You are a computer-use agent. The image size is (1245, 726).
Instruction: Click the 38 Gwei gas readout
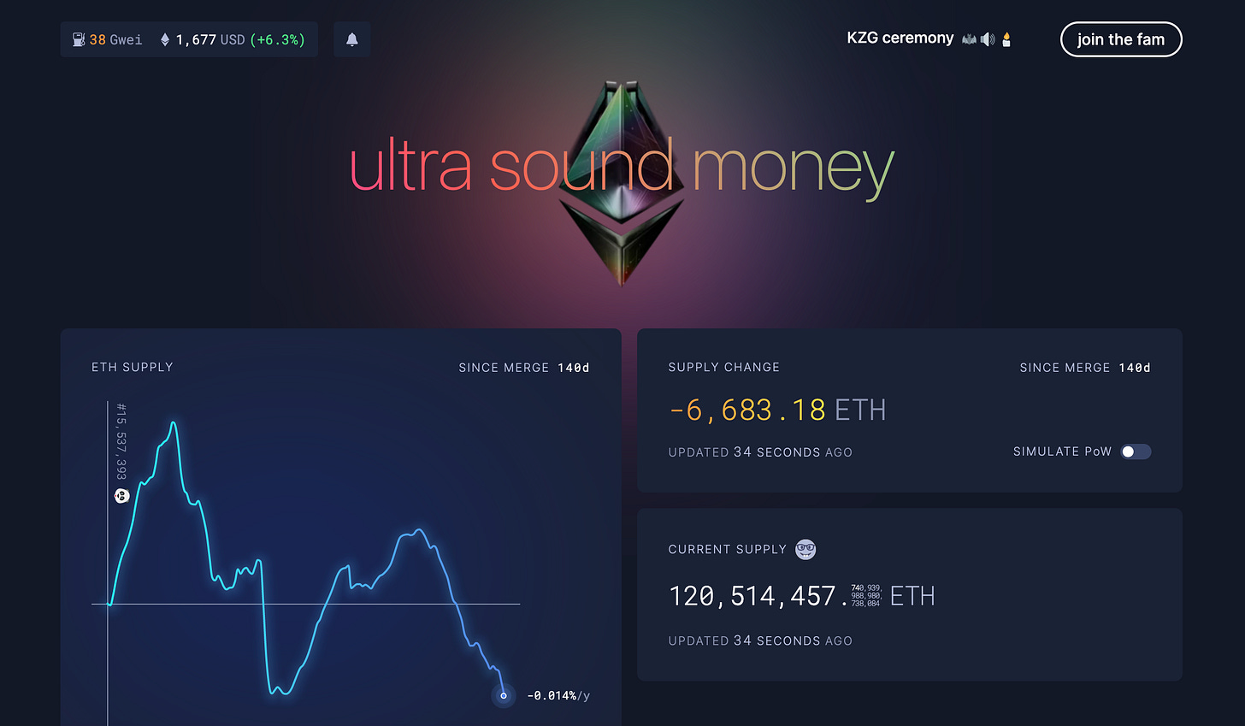(x=115, y=39)
